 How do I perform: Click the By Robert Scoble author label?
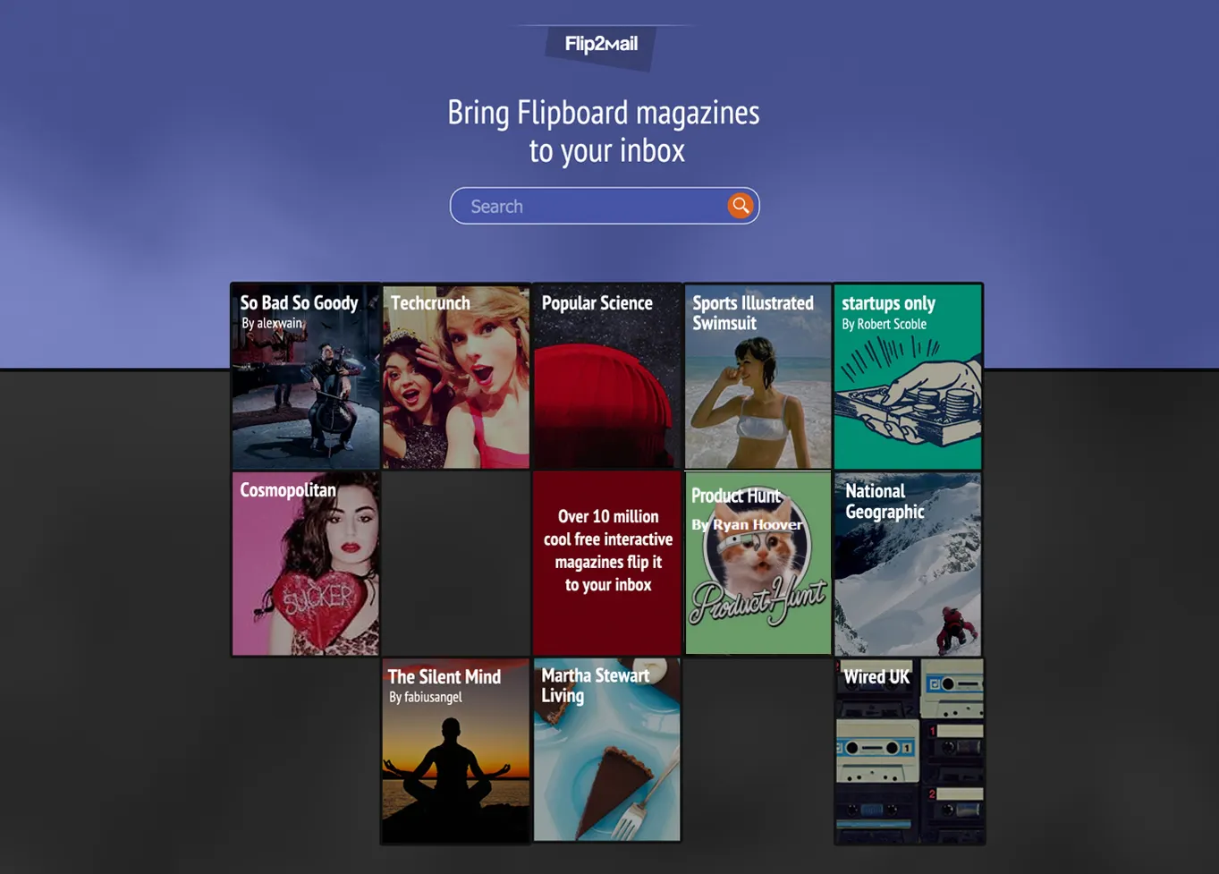tap(884, 324)
